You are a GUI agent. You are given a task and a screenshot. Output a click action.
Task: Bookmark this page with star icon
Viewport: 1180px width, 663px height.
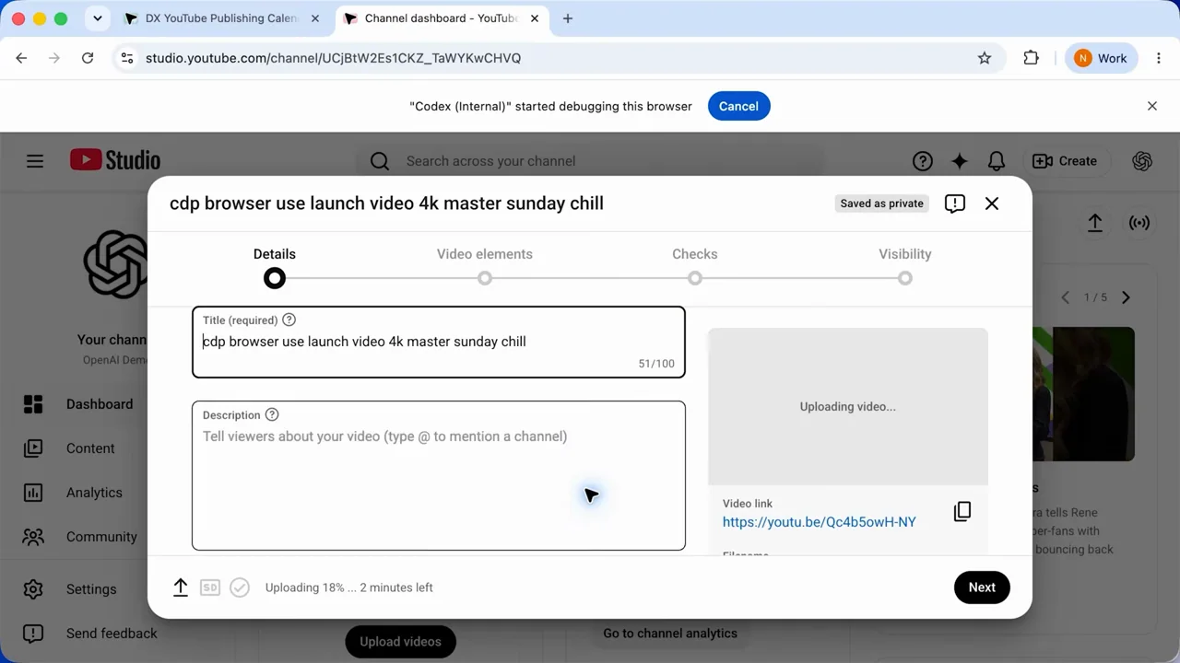click(x=985, y=58)
